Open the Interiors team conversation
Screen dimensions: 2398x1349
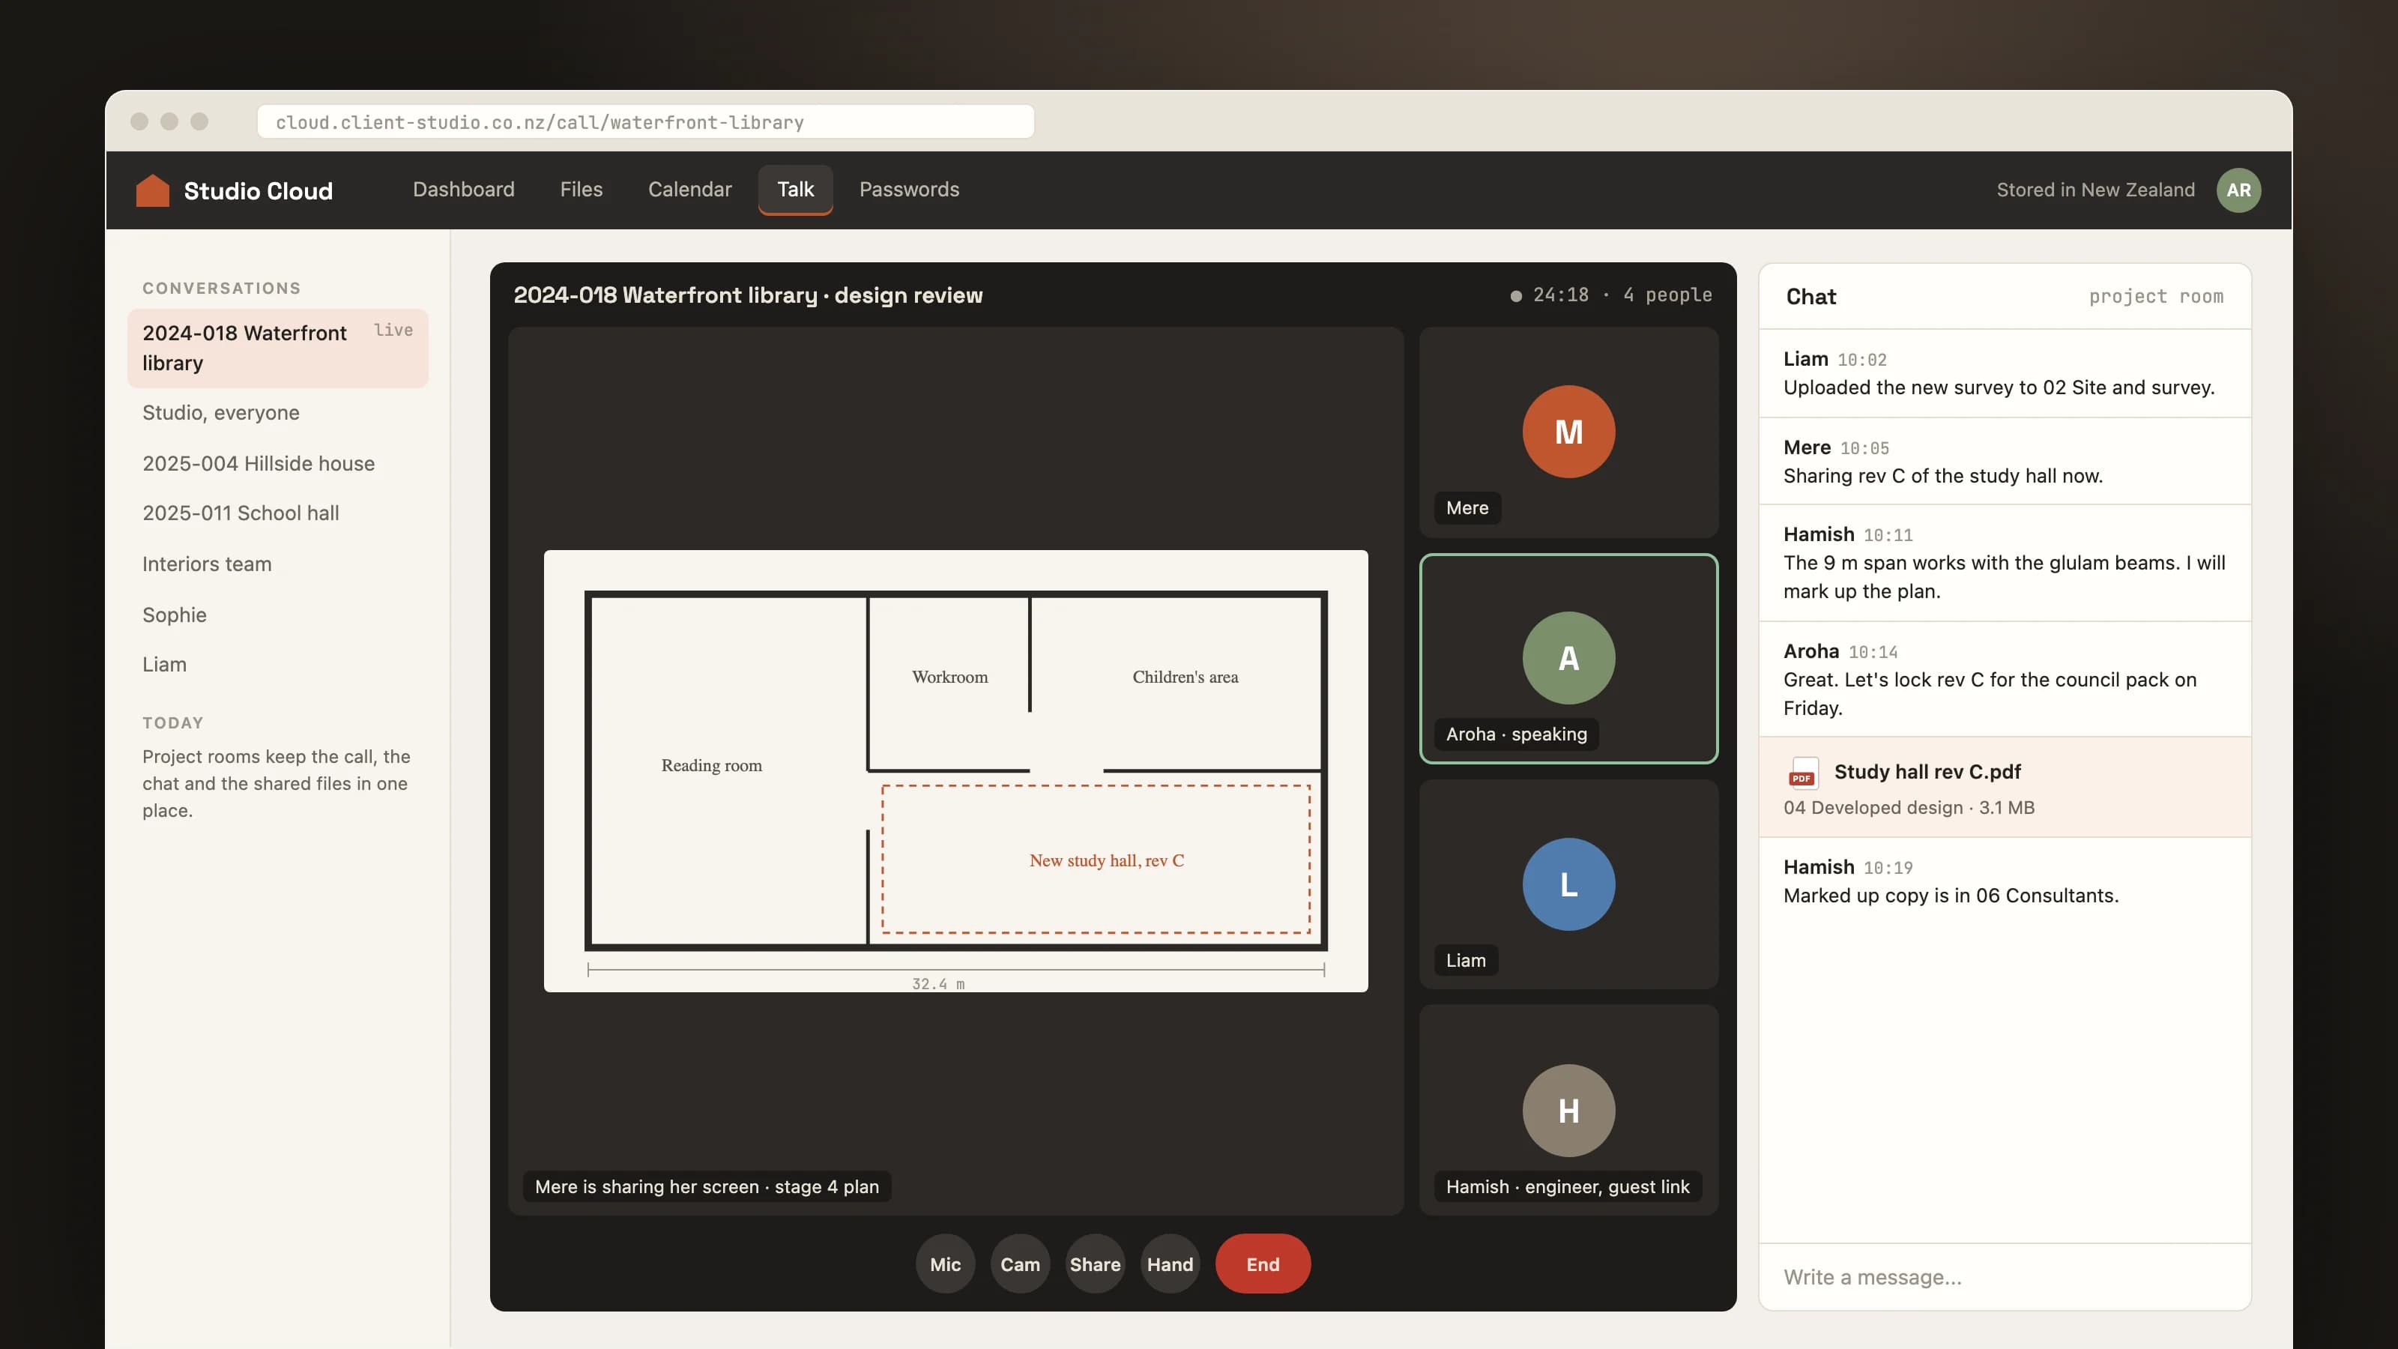click(277, 564)
